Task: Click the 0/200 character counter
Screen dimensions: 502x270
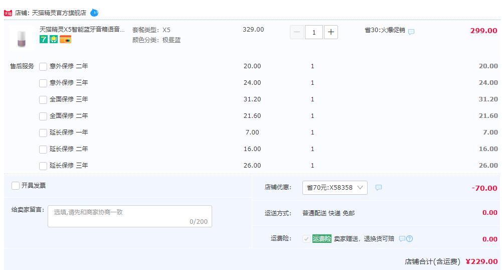Action: [x=199, y=221]
